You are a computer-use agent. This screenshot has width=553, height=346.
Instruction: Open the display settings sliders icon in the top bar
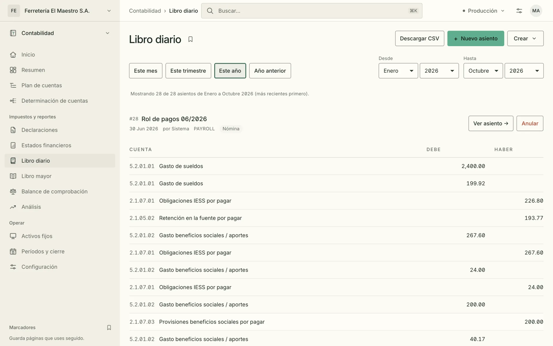click(519, 11)
